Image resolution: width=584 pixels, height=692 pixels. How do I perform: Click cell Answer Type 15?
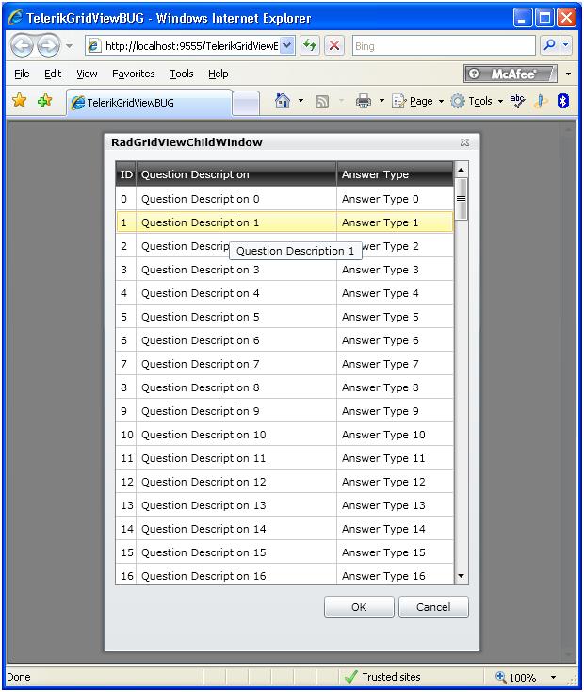coord(396,552)
